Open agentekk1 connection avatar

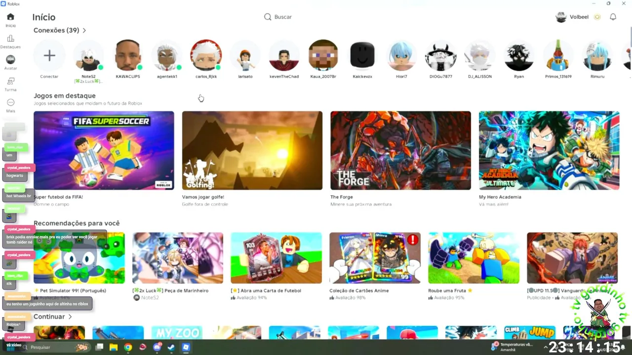(167, 56)
